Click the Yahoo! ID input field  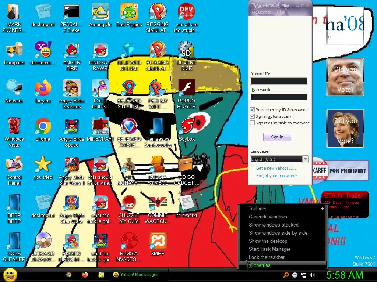click(x=279, y=81)
